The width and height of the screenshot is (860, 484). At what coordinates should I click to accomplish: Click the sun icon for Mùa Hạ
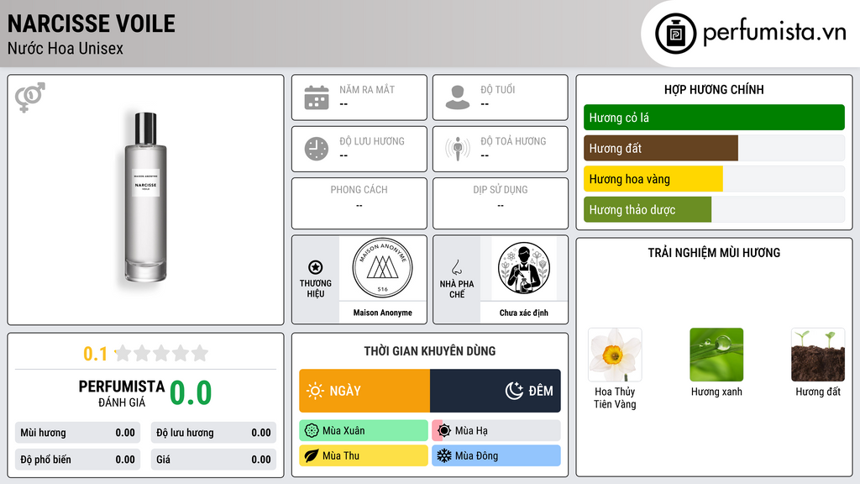(x=444, y=431)
